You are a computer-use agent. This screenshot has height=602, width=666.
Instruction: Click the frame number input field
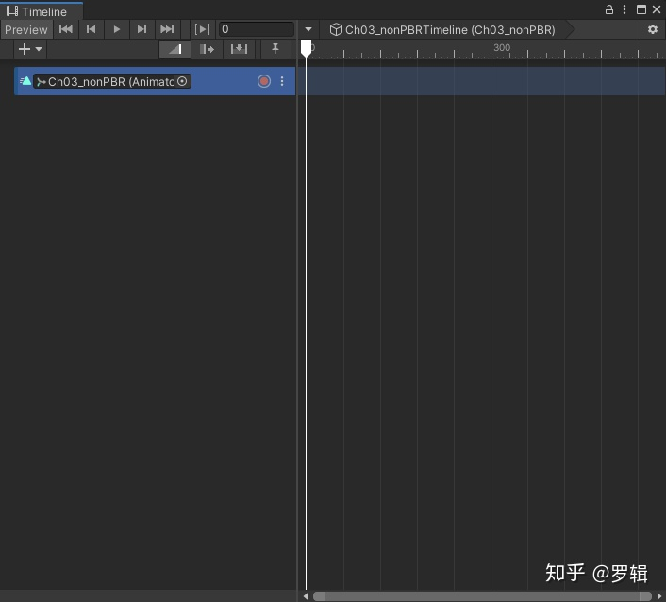click(256, 29)
